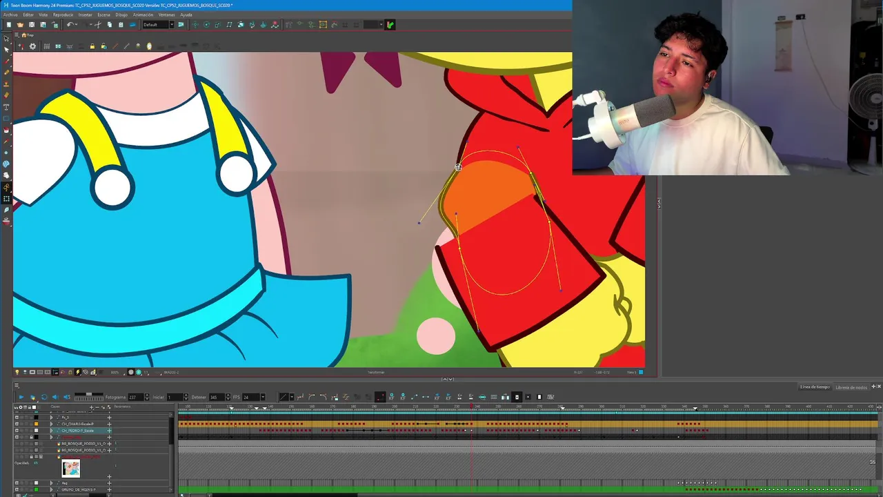This screenshot has width=883, height=497.
Task: Click the Open folder icon in top toolbar
Action: click(20, 25)
